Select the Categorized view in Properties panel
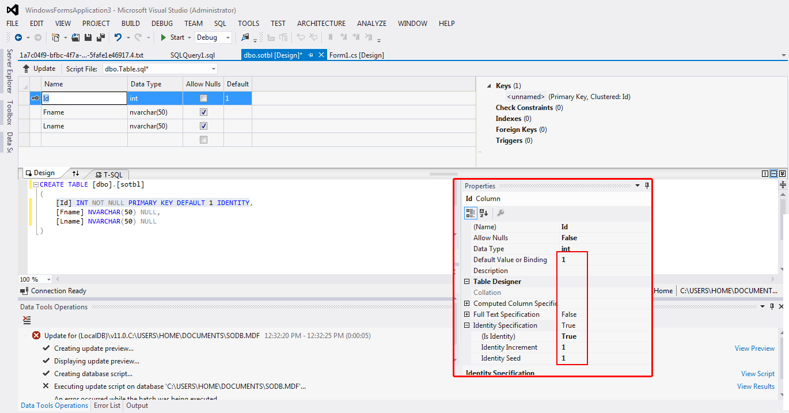 [x=470, y=213]
